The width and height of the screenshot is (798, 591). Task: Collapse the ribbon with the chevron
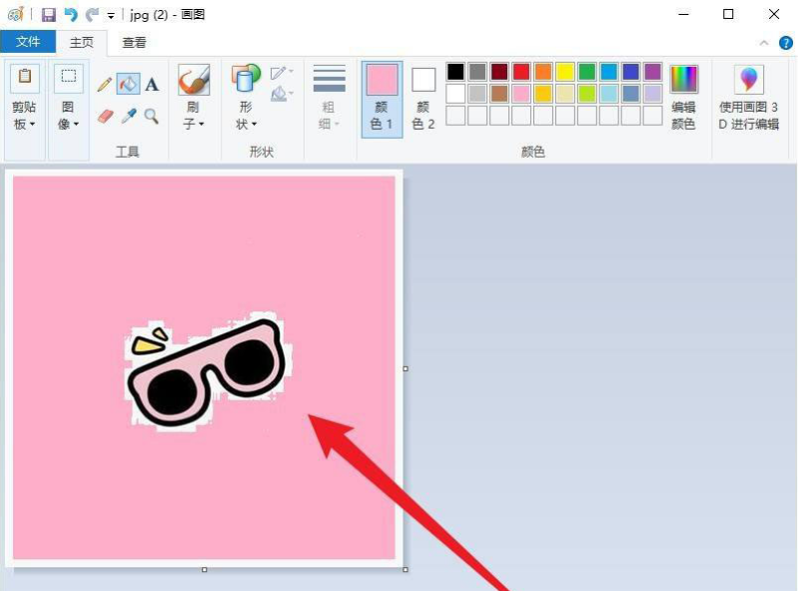point(764,43)
